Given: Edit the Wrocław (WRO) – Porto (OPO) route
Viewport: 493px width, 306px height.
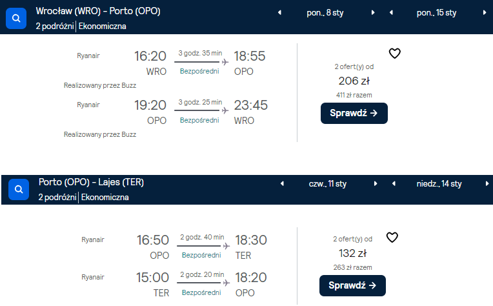Looking at the screenshot, I should click(x=98, y=11).
